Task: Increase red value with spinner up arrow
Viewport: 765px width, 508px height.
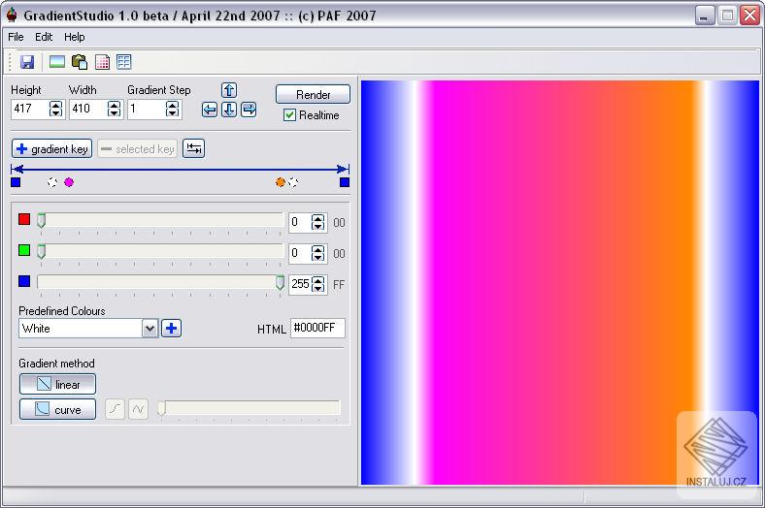Action: click(x=318, y=219)
